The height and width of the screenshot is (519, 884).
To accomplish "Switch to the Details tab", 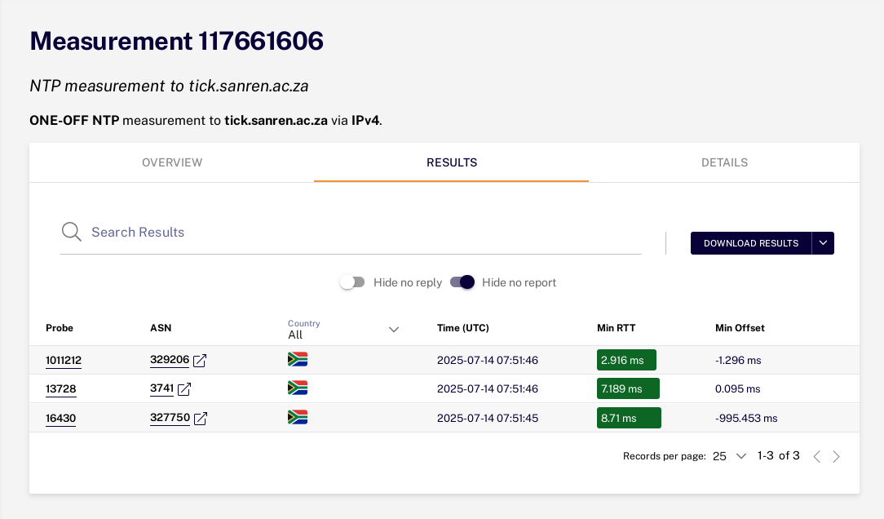I will pos(724,162).
